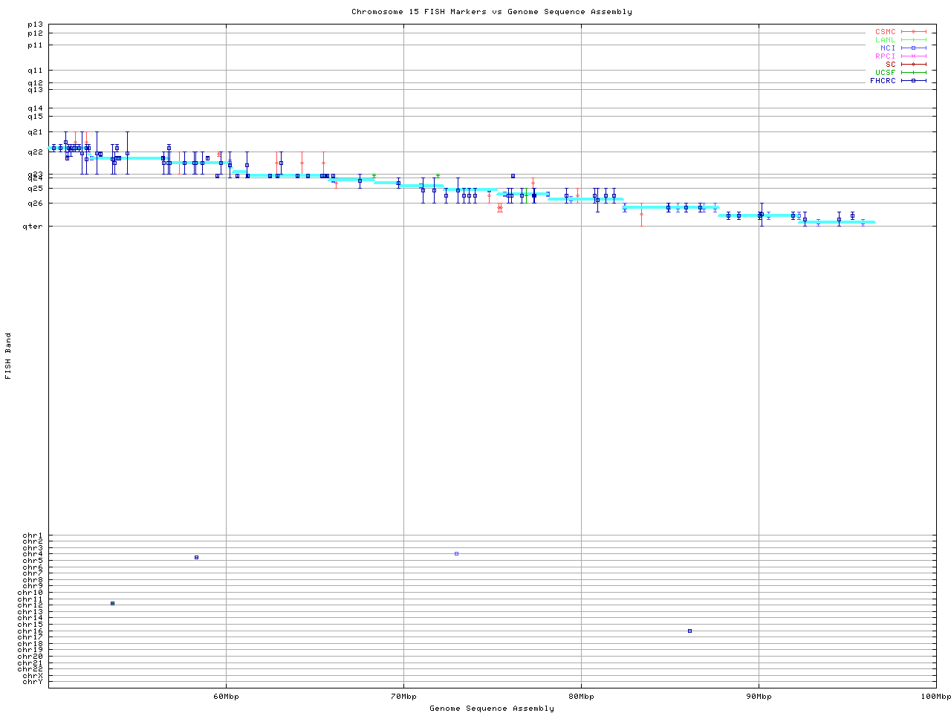951x713 pixels.
Task: Click the 60Mbp x-axis tick label
Action: pos(226,697)
